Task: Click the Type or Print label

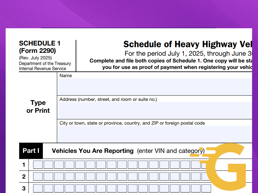Action: [38, 107]
